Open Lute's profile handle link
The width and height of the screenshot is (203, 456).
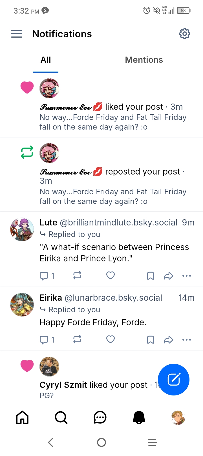click(x=119, y=223)
